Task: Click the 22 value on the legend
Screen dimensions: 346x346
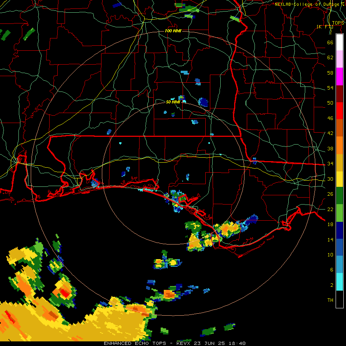Action: pyautogui.click(x=330, y=209)
